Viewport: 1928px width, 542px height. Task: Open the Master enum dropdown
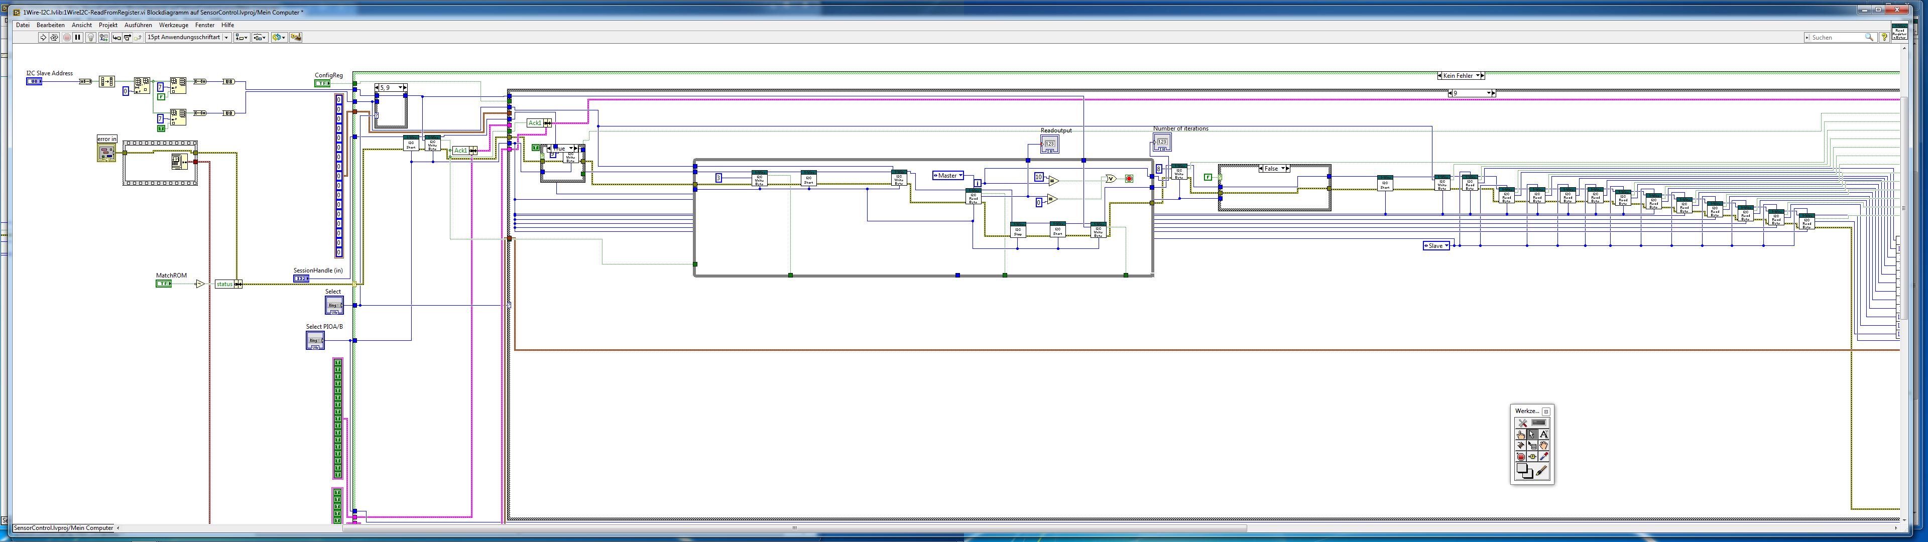(x=960, y=176)
